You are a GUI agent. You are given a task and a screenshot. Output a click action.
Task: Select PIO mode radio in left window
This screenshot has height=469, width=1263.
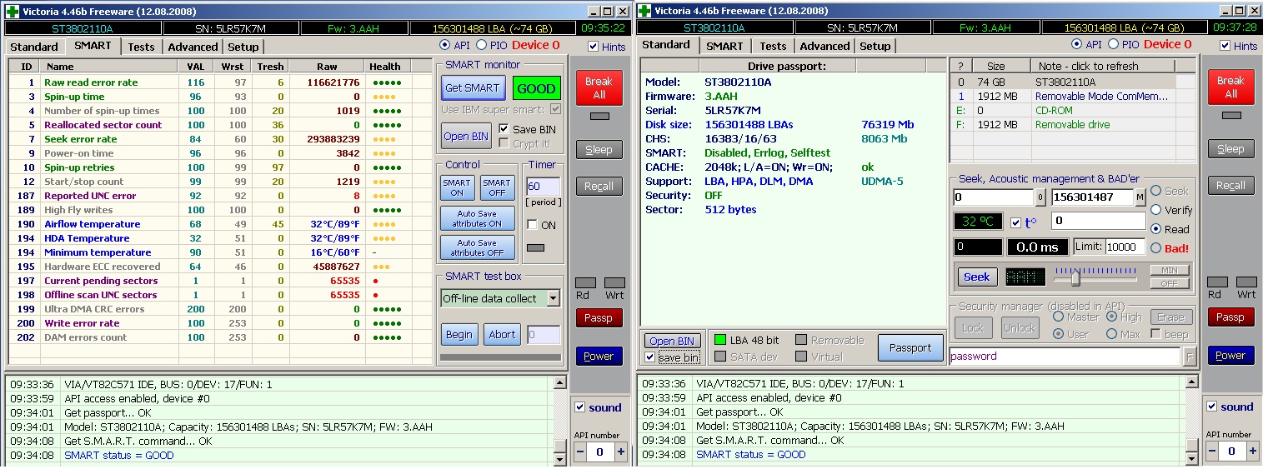(x=481, y=45)
